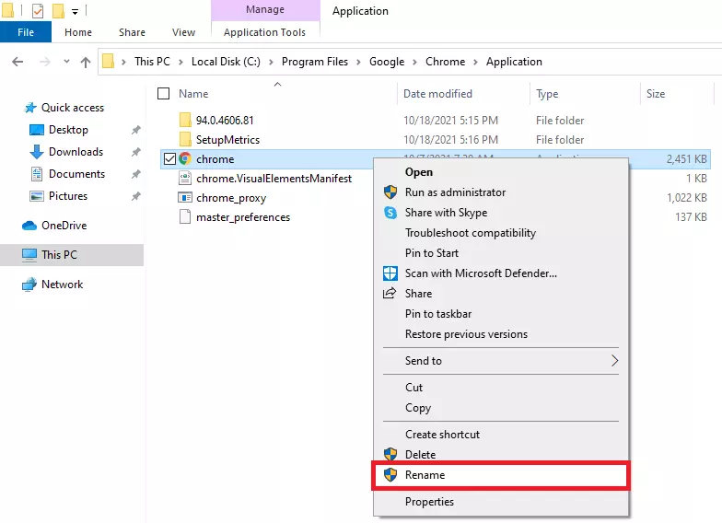Image resolution: width=722 pixels, height=523 pixels.
Task: Click the Network icon in sidebar
Action: [x=29, y=285]
